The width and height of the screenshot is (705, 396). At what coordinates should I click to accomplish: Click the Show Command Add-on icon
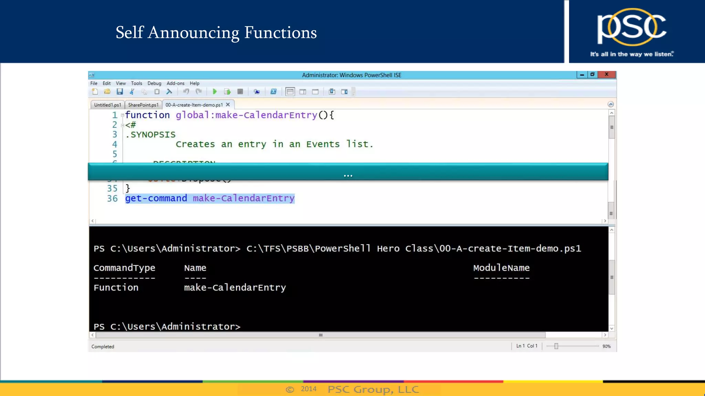344,91
